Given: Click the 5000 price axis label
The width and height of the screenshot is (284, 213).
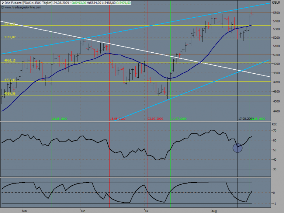Looking at the screenshot, I should tap(276, 55).
